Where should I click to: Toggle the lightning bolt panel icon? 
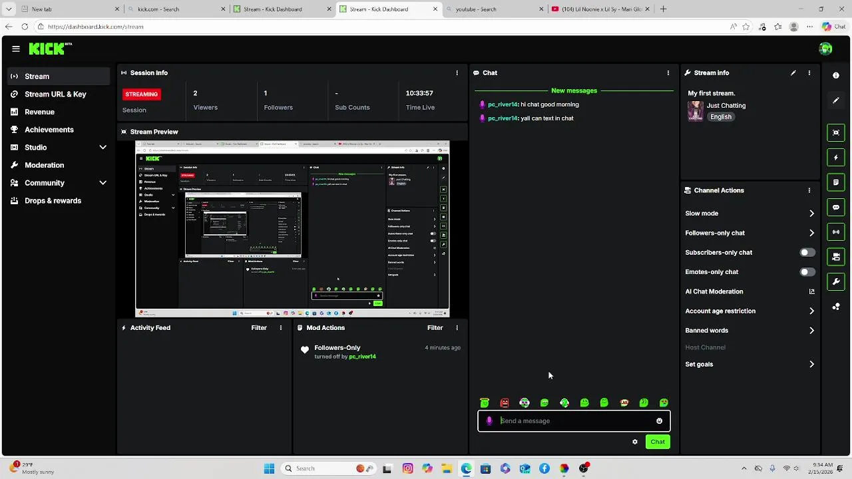tap(836, 158)
